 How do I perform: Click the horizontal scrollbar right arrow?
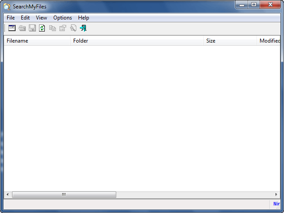click(276, 194)
